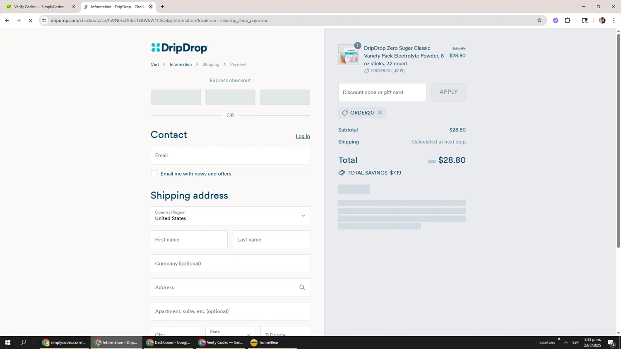The height and width of the screenshot is (349, 621).
Task: Click the DripDrop Zero Sugar product title
Action: pos(404,56)
